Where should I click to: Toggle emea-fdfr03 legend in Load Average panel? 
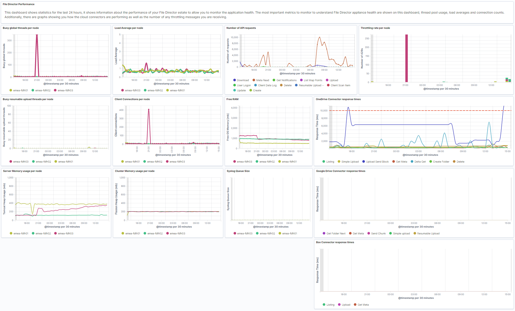(131, 90)
